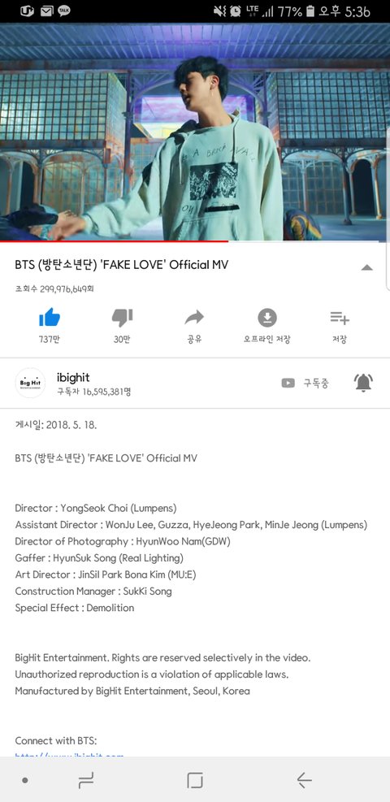Add video to playlist with save icon
The width and height of the screenshot is (390, 802).
coord(340,318)
